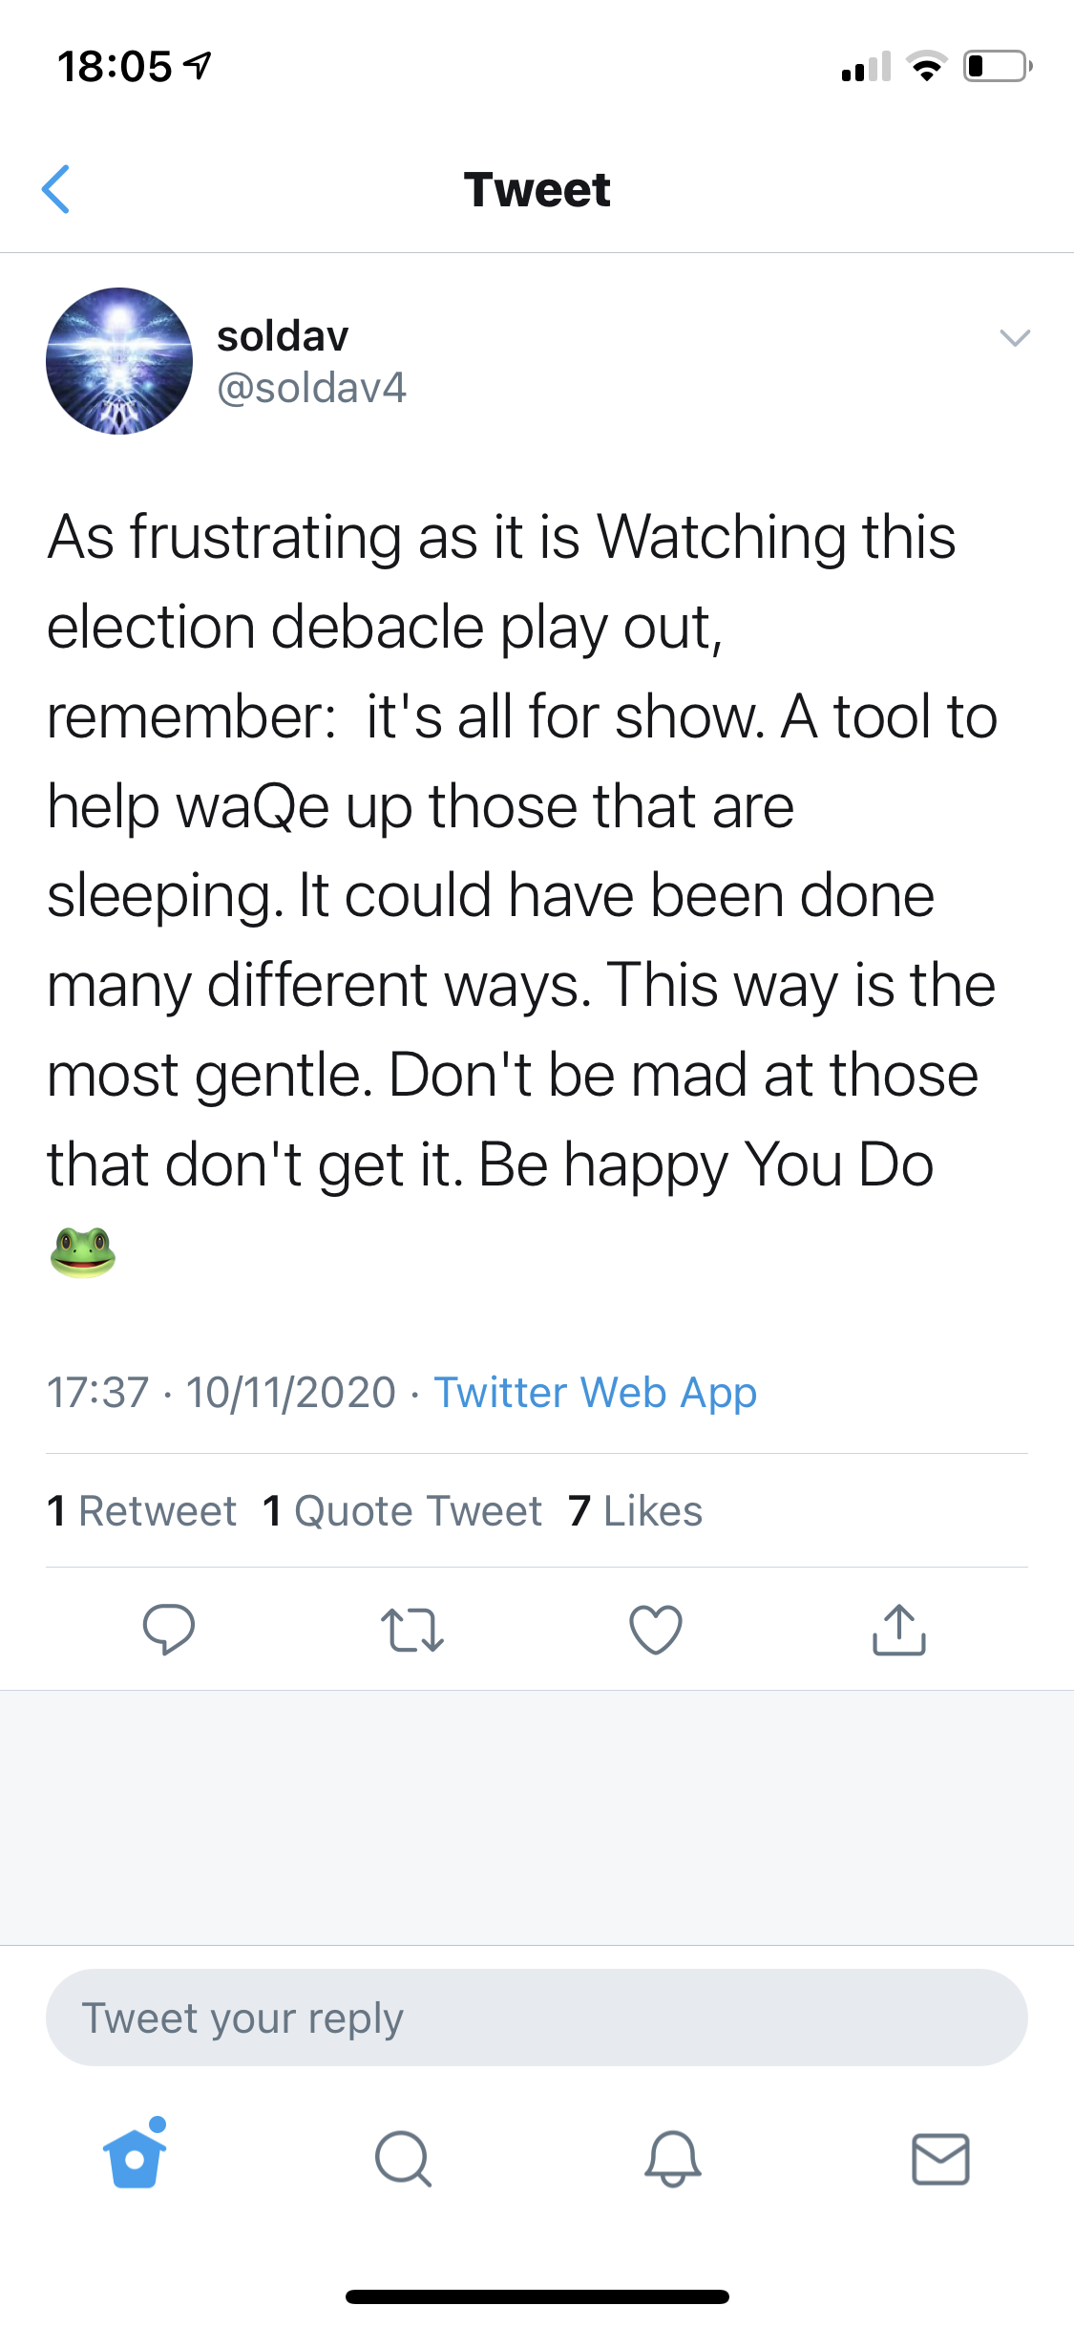Open the reply speech bubble icon
The width and height of the screenshot is (1074, 2327).
[169, 1629]
